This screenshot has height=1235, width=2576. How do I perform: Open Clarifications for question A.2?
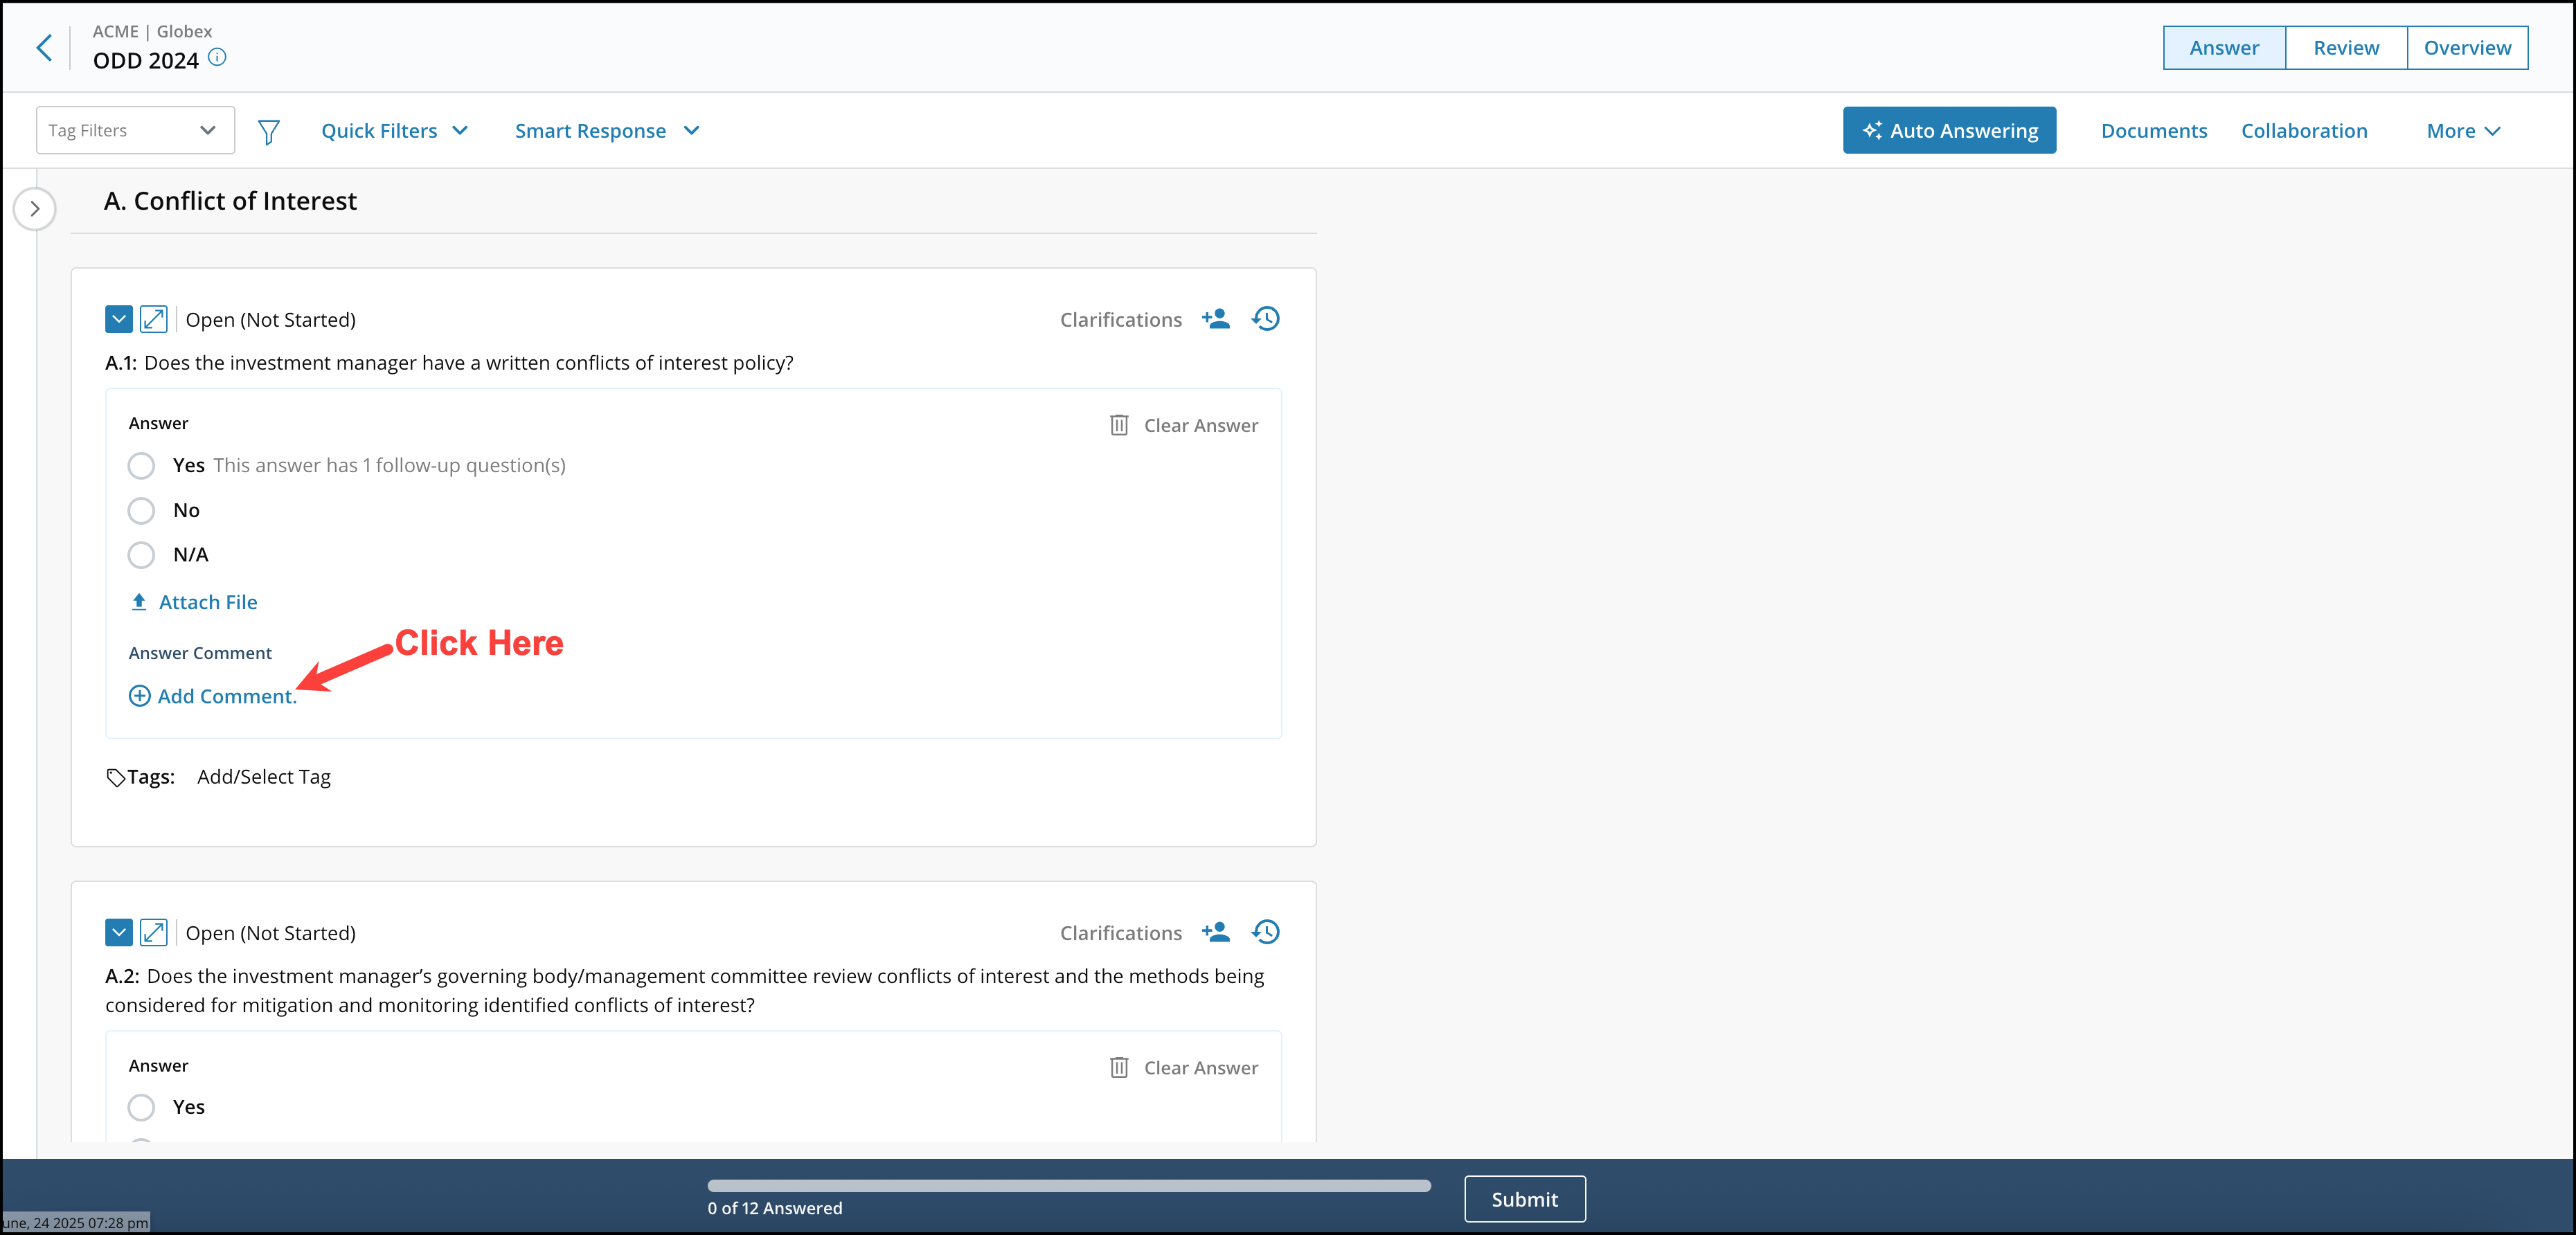pos(1120,933)
